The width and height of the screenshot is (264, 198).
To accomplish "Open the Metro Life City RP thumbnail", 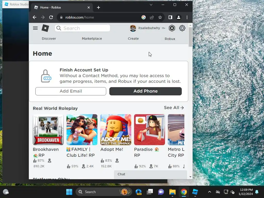I will 176,130.
